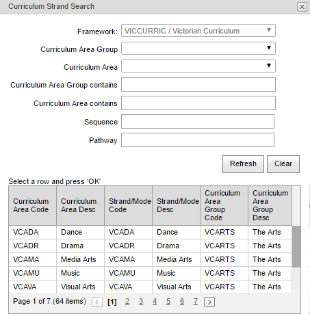Select the VCADR code cell in Curriculum Area Code column

tap(32, 246)
